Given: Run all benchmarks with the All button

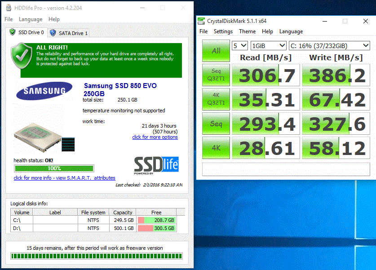Looking at the screenshot, I should pyautogui.click(x=216, y=51).
